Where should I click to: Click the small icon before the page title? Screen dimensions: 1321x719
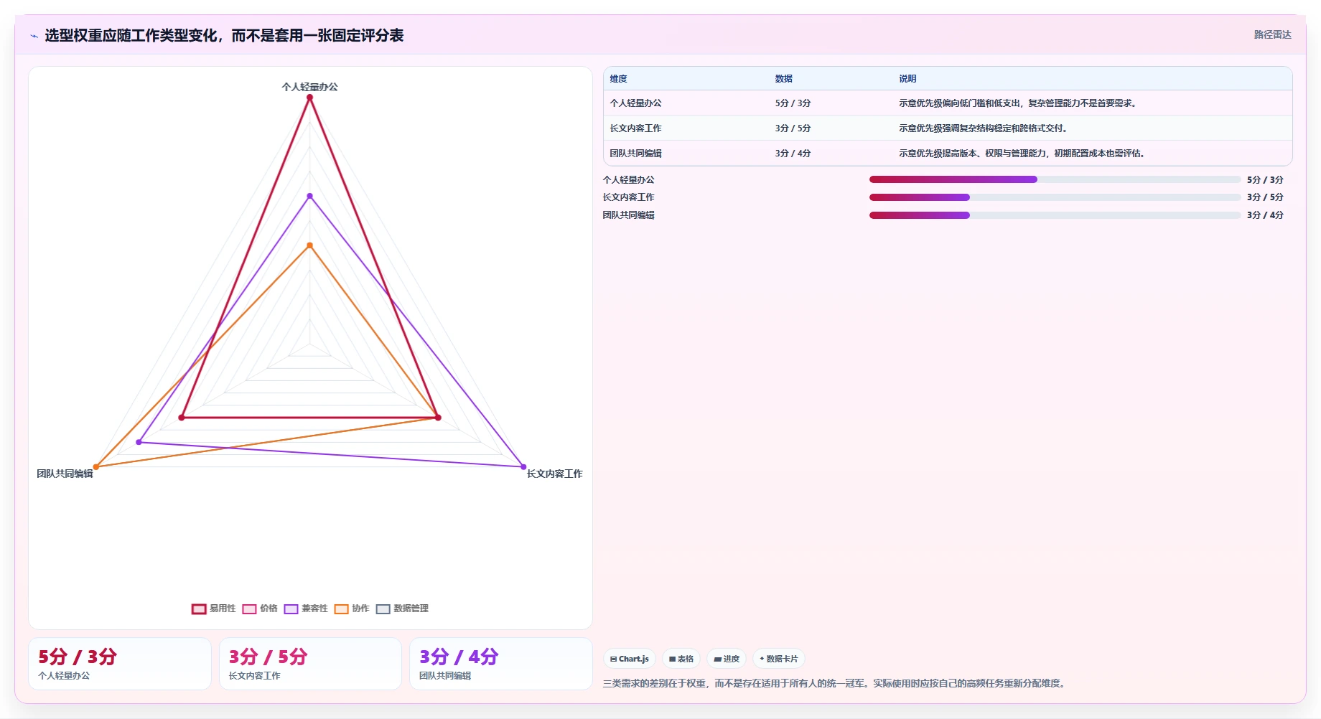tap(34, 36)
